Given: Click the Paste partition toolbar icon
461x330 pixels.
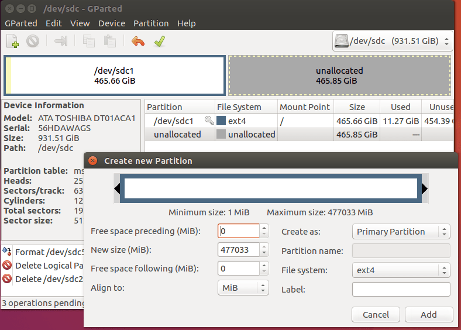Looking at the screenshot, I should point(109,41).
